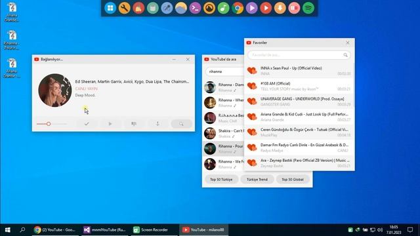Click the CANLI YAYIN label
This screenshot has height=236, width=420.
[86, 88]
